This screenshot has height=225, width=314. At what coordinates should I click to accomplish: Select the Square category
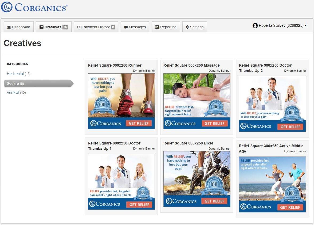[x=39, y=83]
